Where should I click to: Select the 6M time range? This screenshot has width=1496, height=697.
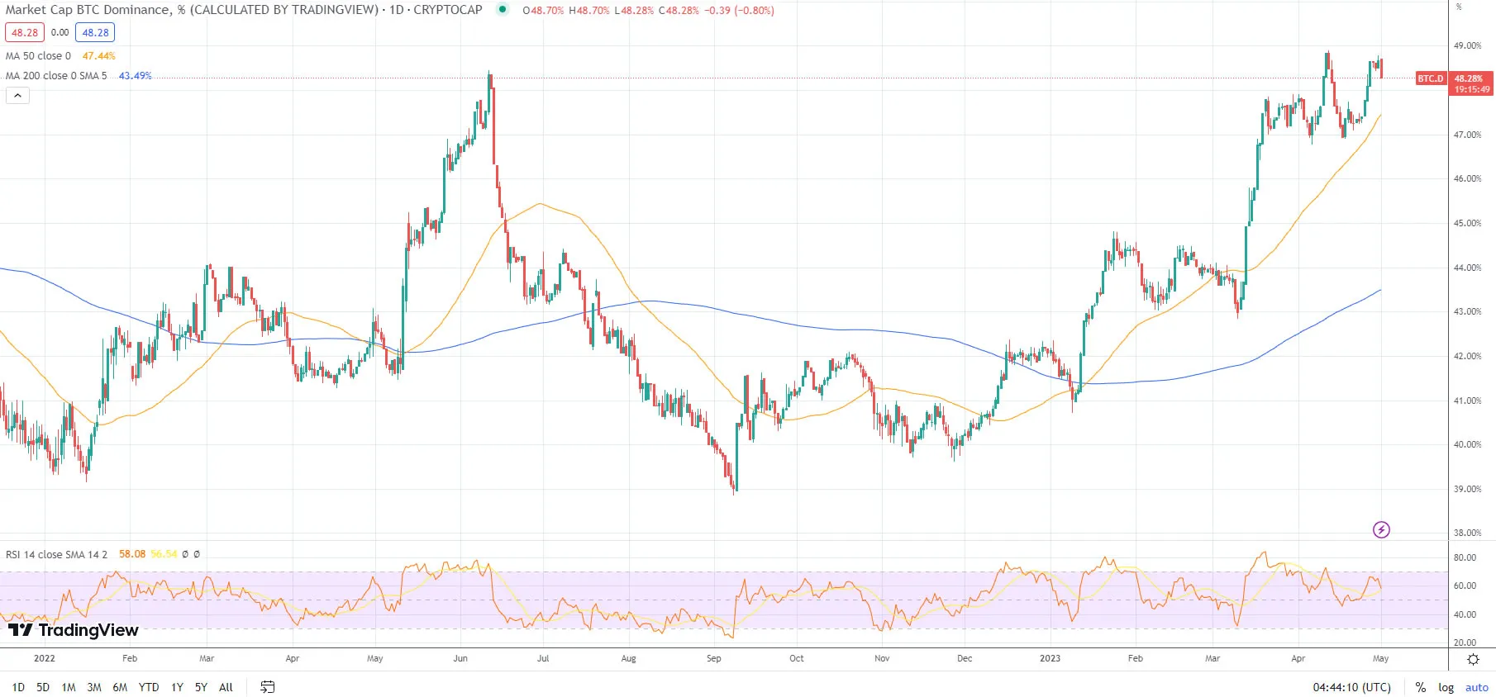tap(120, 687)
